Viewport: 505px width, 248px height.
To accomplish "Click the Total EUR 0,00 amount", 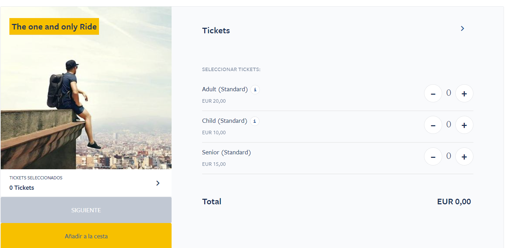I will 454,202.
